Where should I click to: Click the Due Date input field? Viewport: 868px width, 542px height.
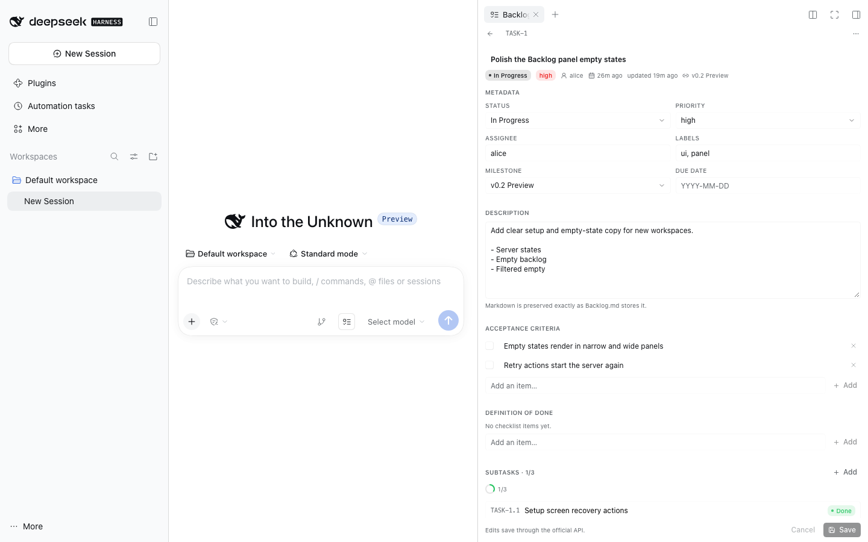click(x=767, y=186)
